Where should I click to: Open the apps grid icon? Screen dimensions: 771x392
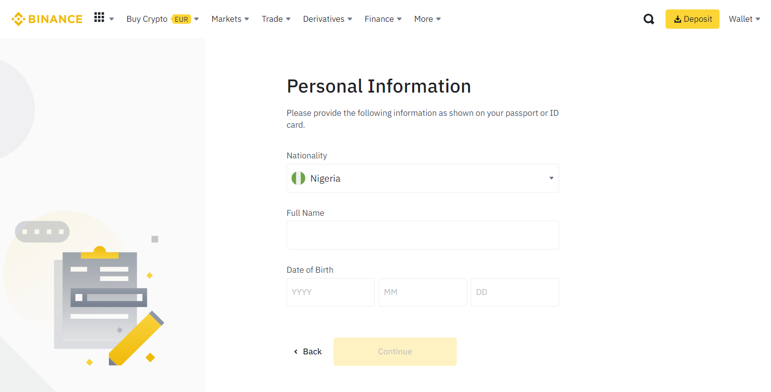pyautogui.click(x=99, y=18)
